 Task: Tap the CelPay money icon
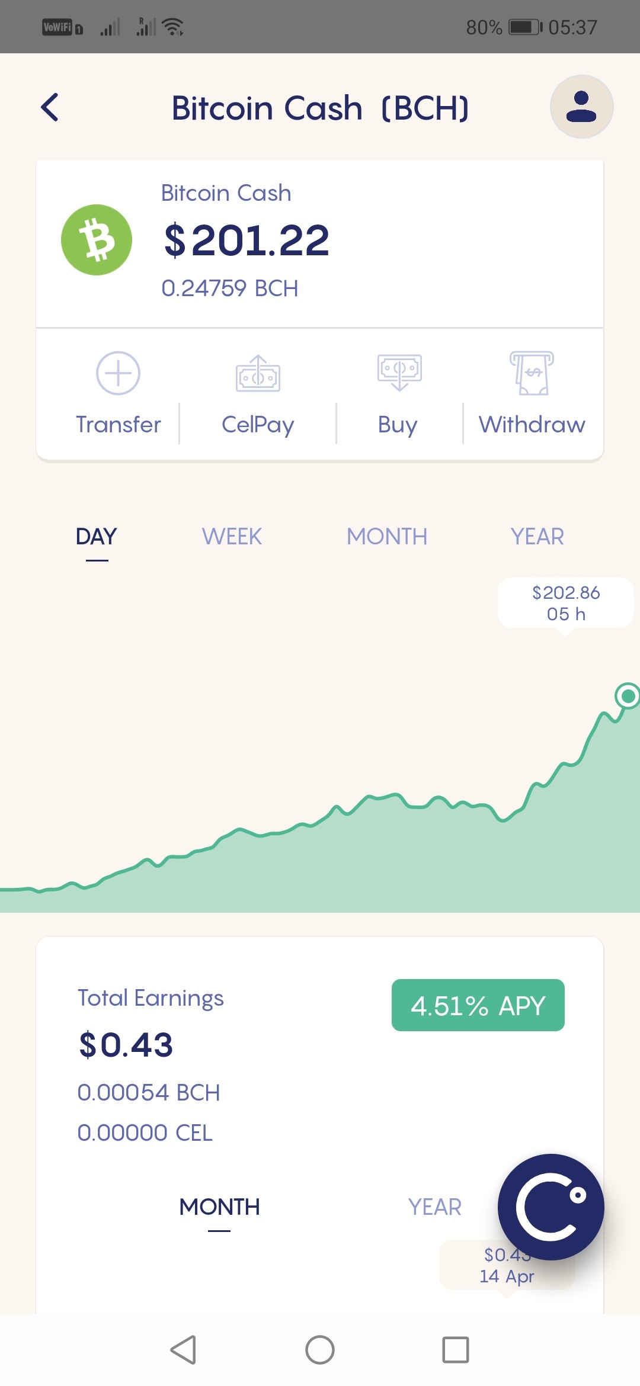point(258,373)
